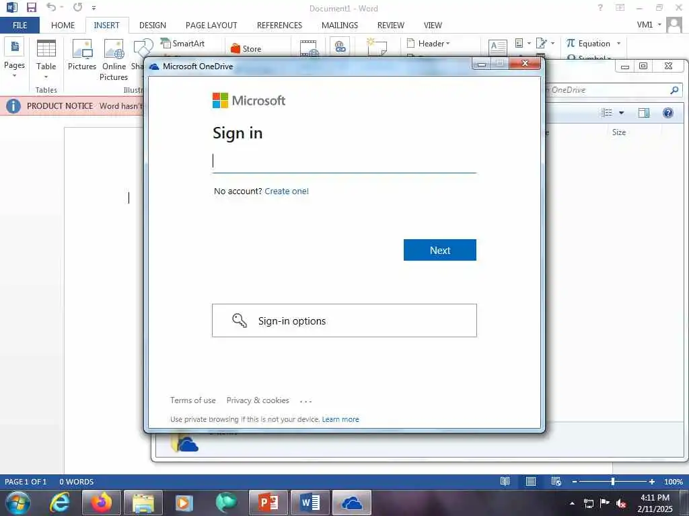Insert Online Pictures from the ribbon
The image size is (689, 516).
(114, 59)
